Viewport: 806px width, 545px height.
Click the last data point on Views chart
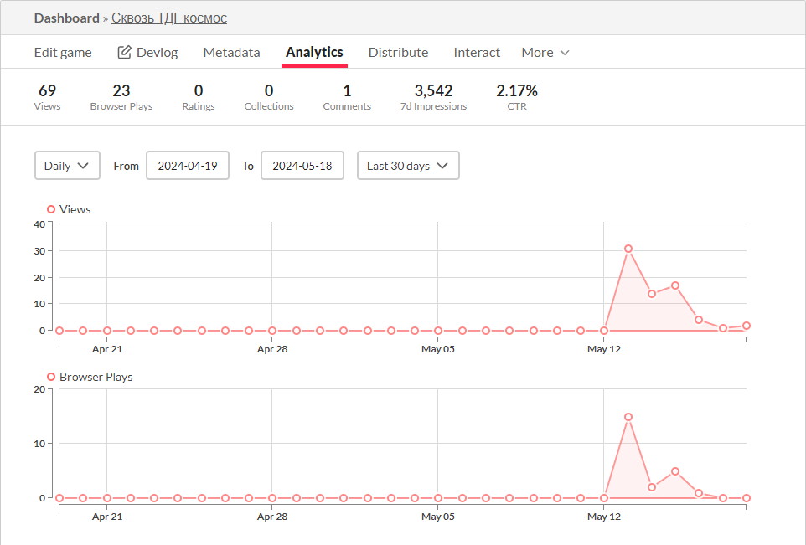pyautogui.click(x=747, y=326)
